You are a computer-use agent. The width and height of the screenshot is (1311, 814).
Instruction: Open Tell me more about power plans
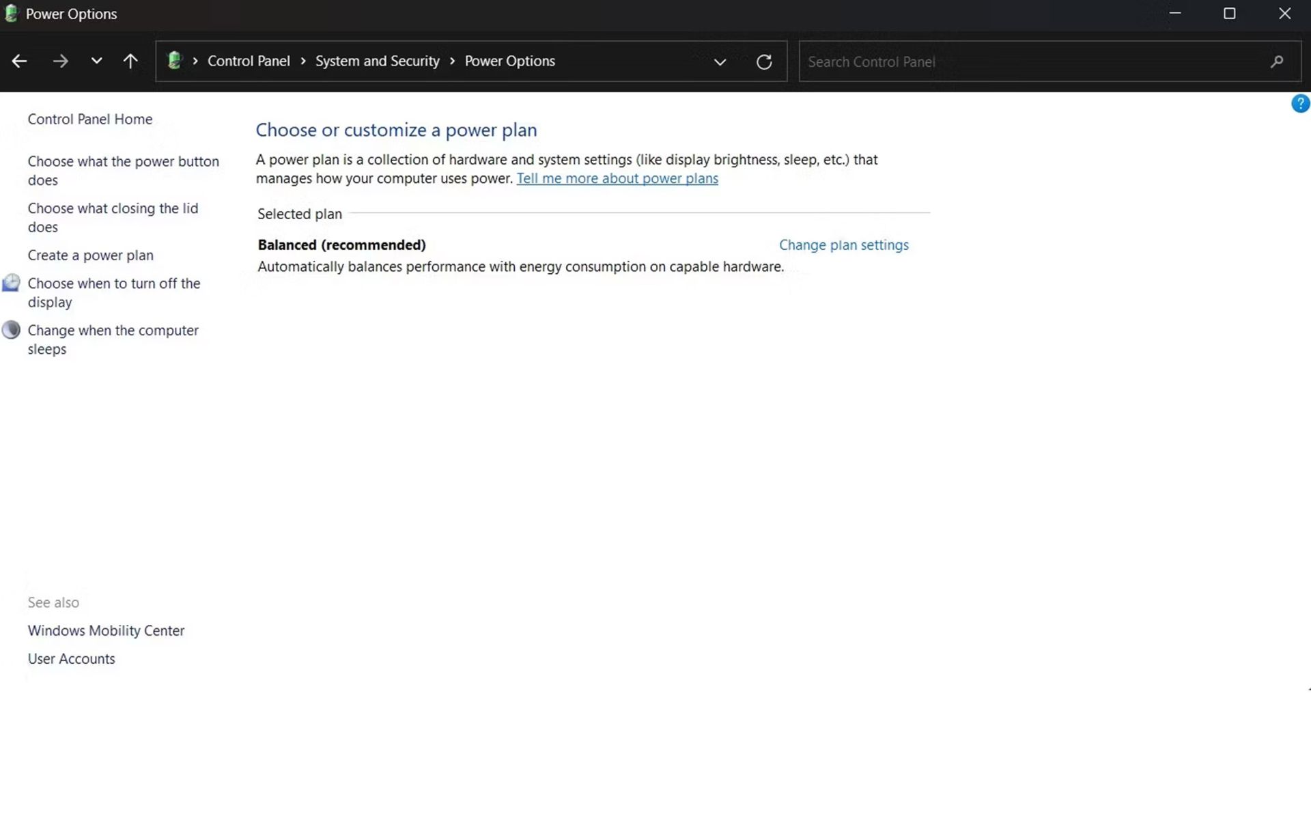coord(617,179)
